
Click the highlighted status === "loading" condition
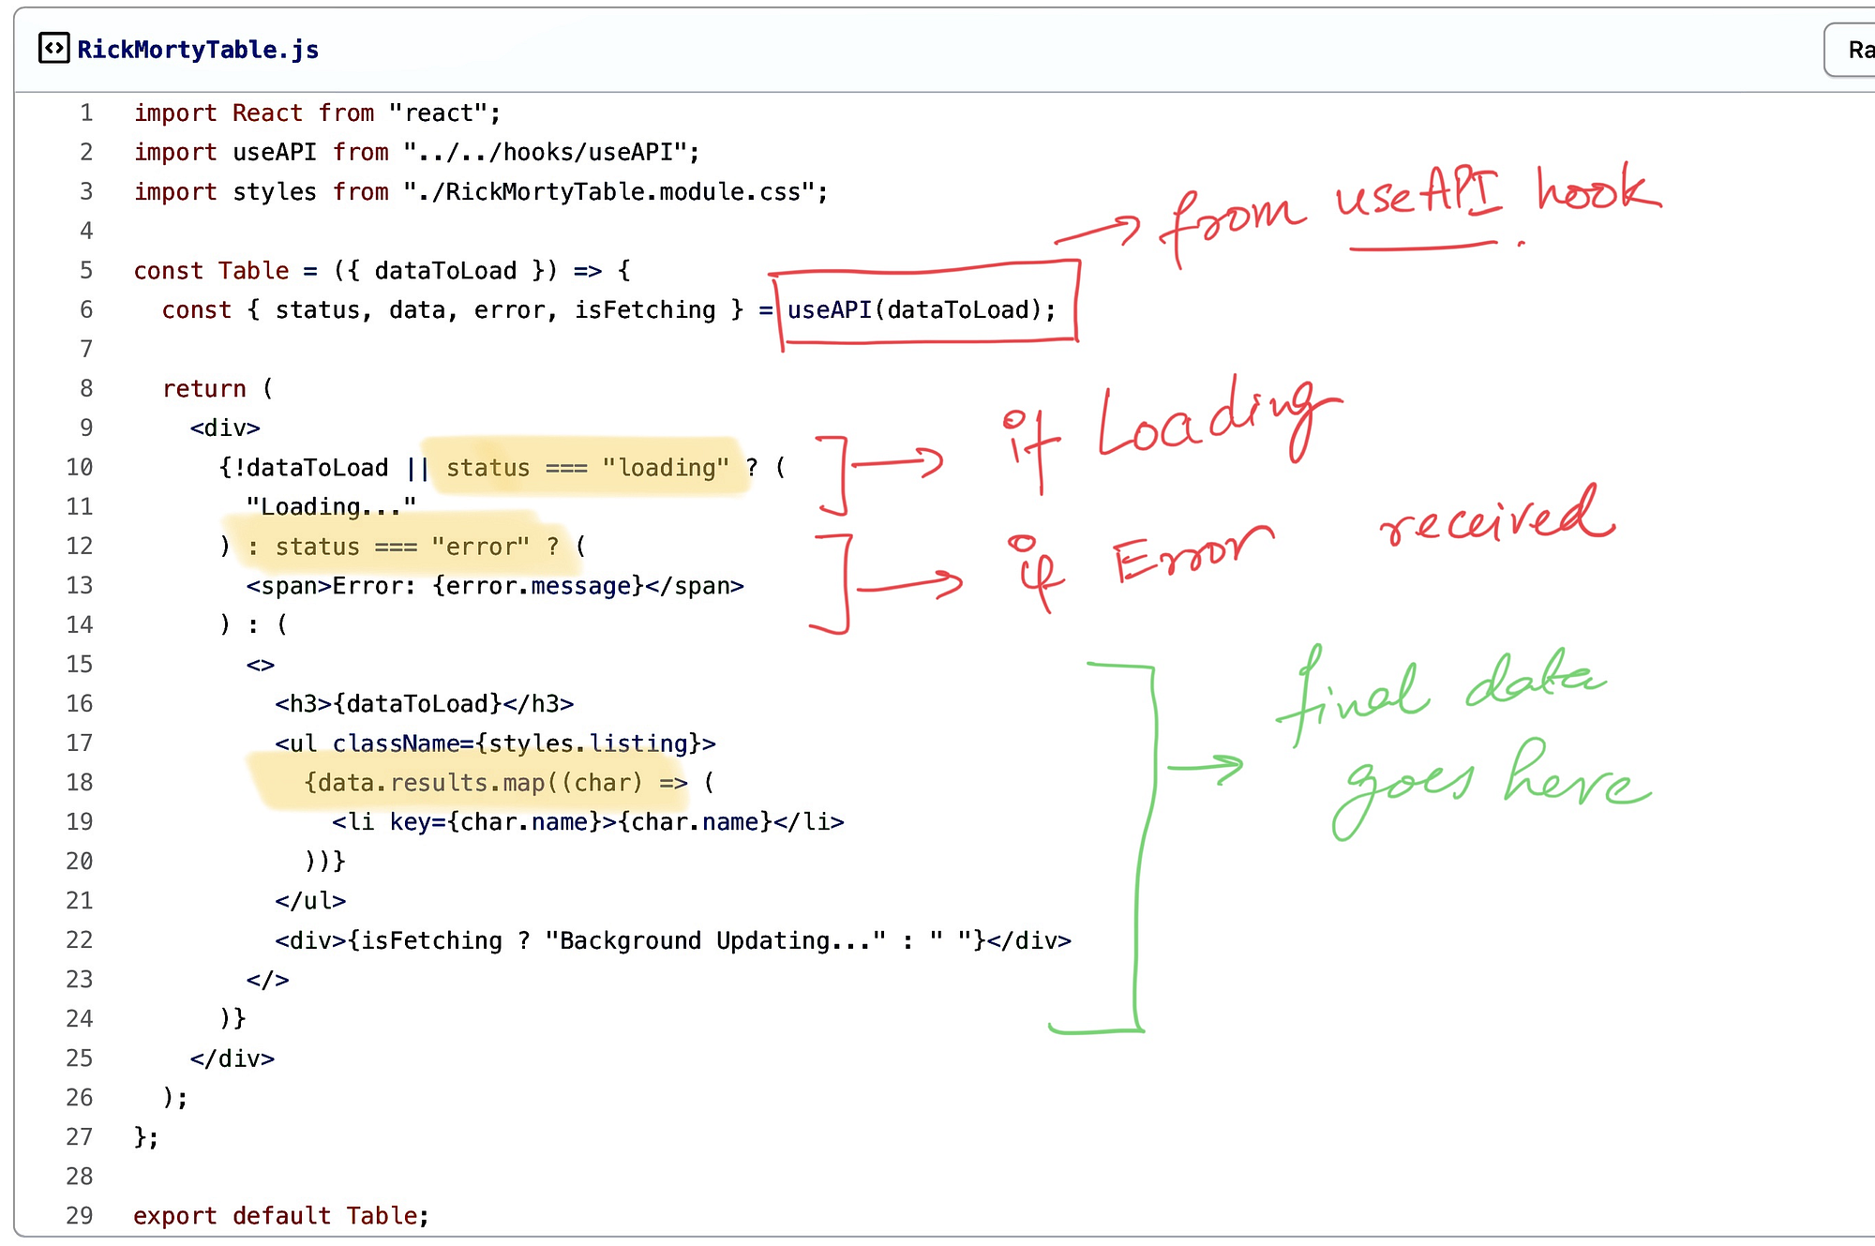(x=587, y=467)
